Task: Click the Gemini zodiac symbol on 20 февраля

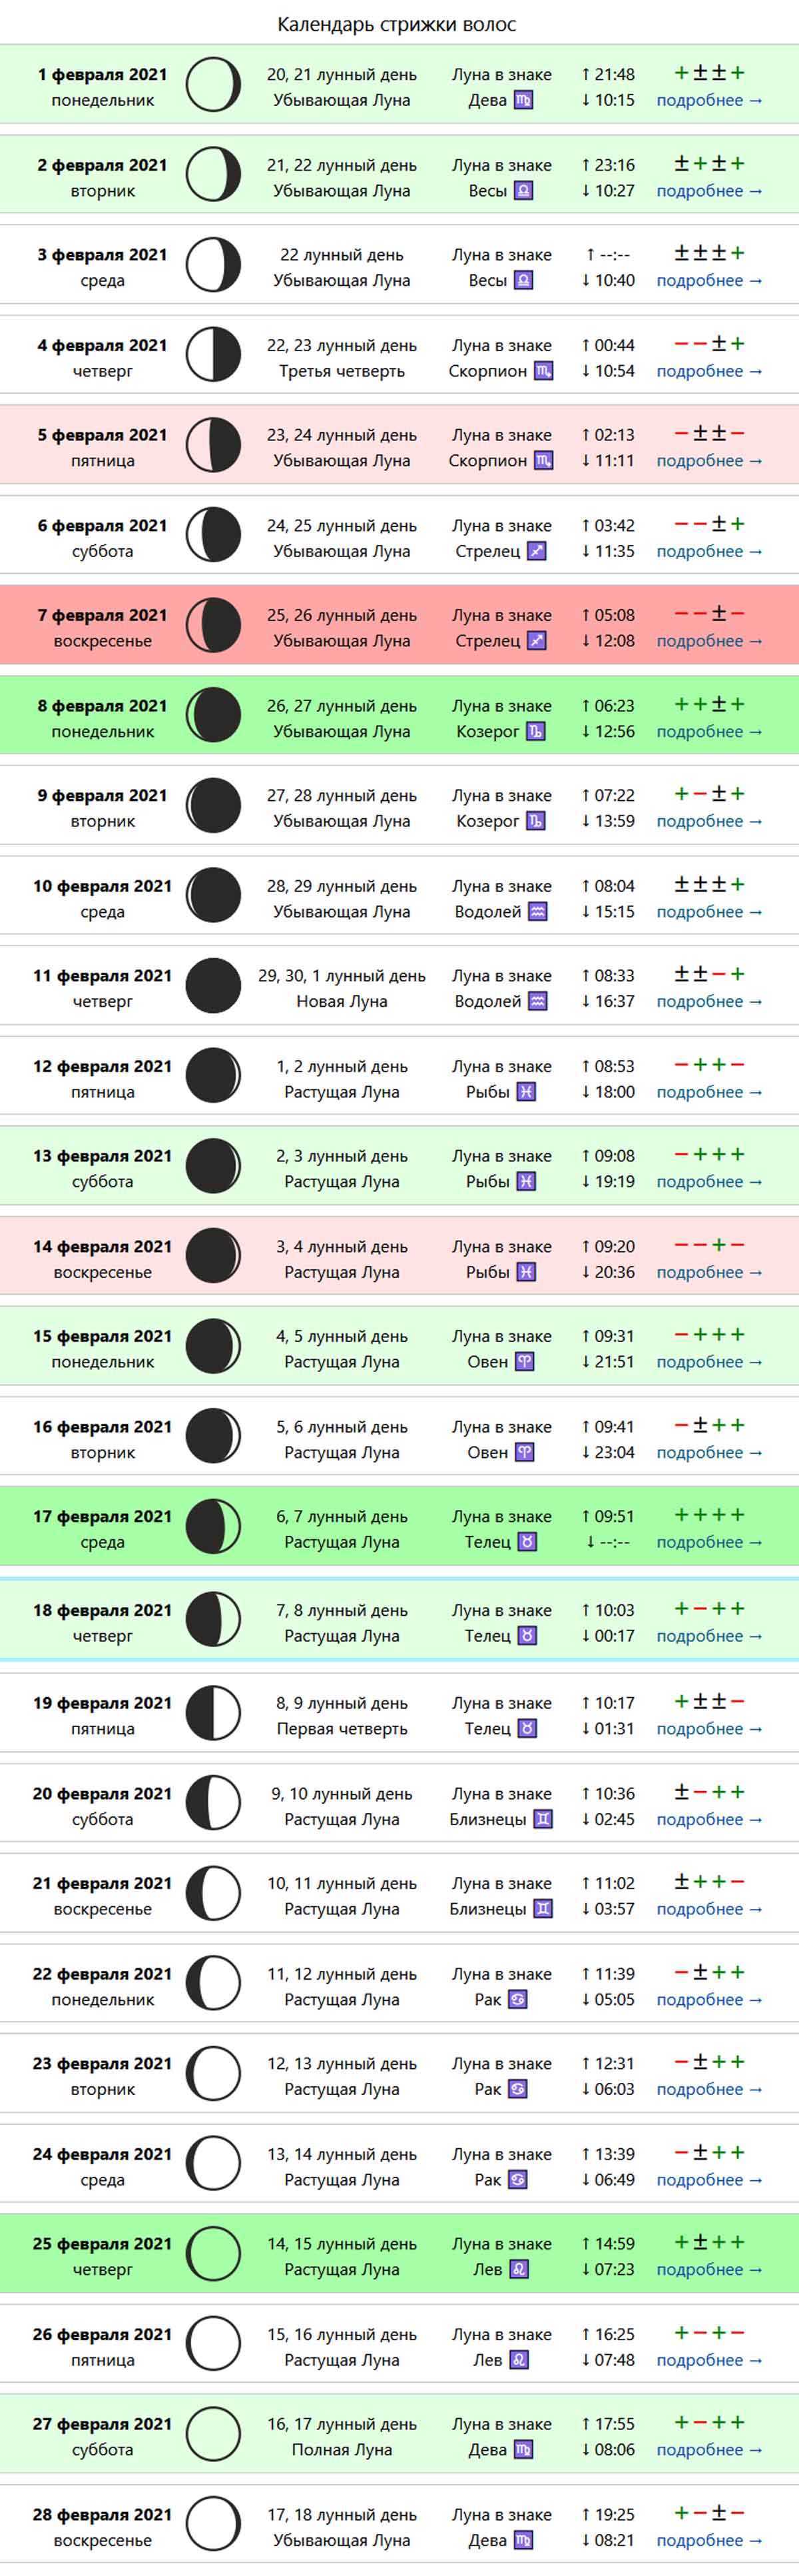Action: point(543,1819)
